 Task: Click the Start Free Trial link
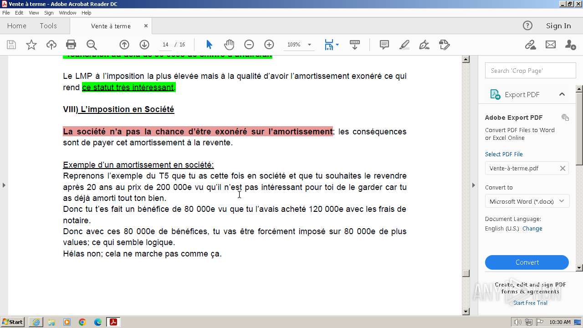[530, 303]
